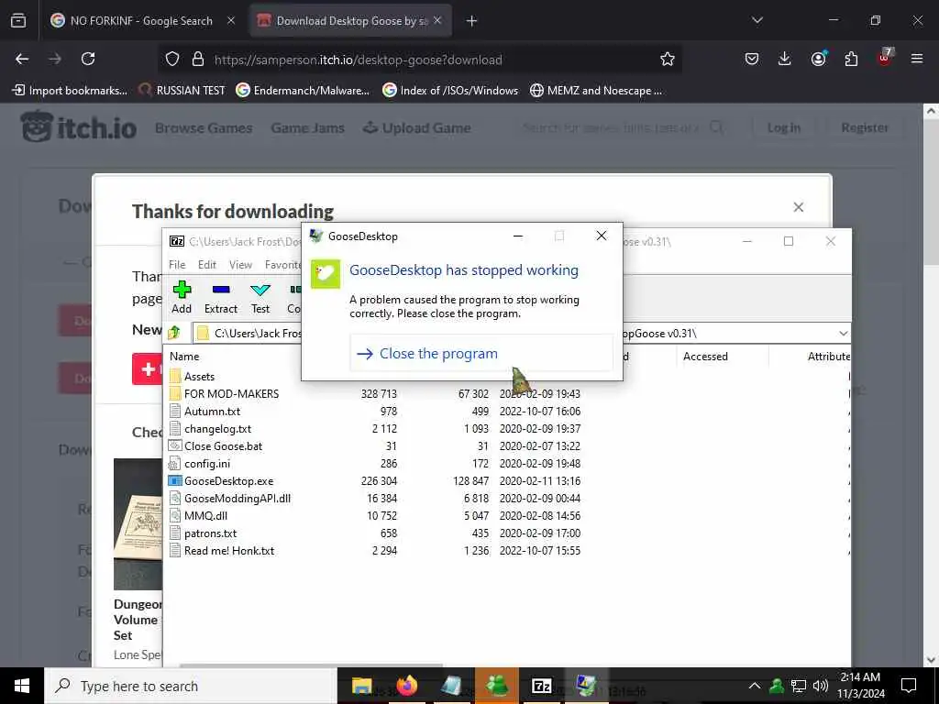Click the uBlock Origin extension icon

pyautogui.click(x=885, y=58)
